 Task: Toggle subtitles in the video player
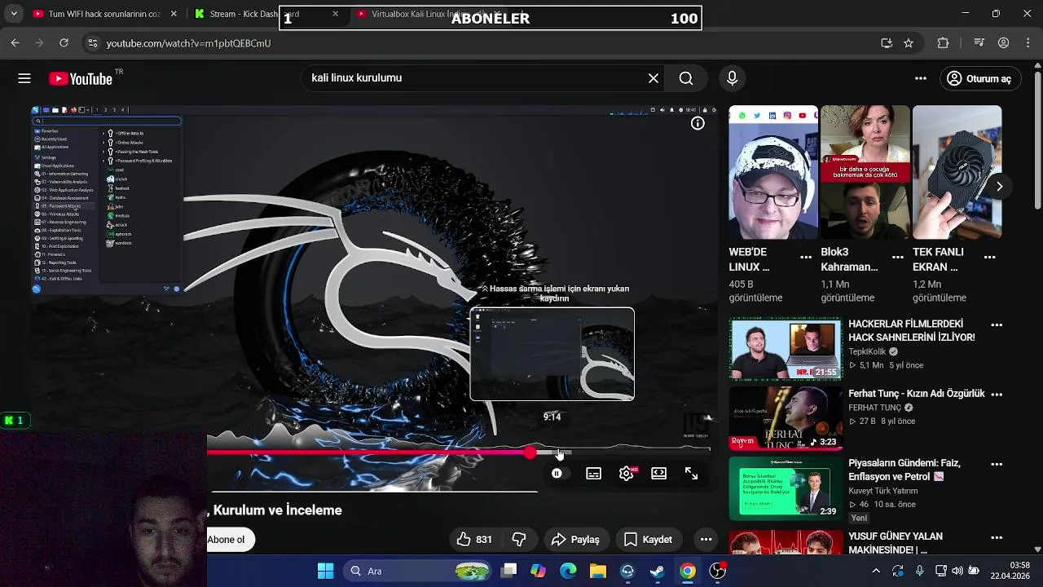tap(594, 473)
